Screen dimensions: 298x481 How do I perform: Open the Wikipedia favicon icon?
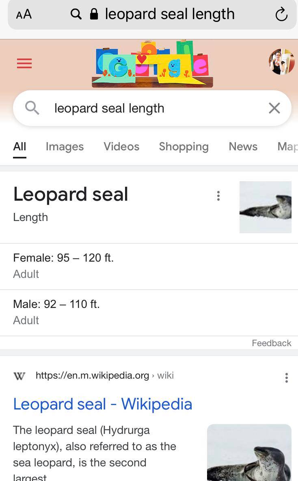(19, 376)
